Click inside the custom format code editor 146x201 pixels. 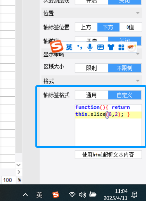tap(108, 125)
